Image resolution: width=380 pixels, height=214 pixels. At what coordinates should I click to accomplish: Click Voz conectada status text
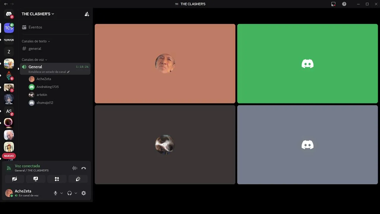(27, 166)
